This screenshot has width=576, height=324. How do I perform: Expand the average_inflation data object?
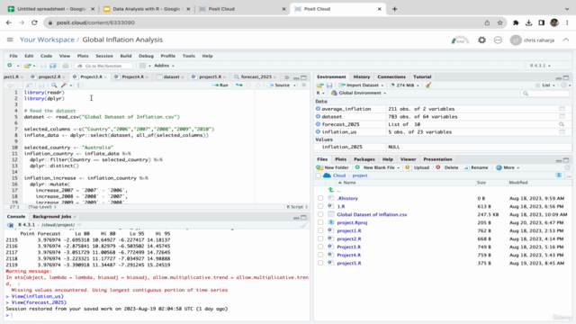(x=318, y=109)
